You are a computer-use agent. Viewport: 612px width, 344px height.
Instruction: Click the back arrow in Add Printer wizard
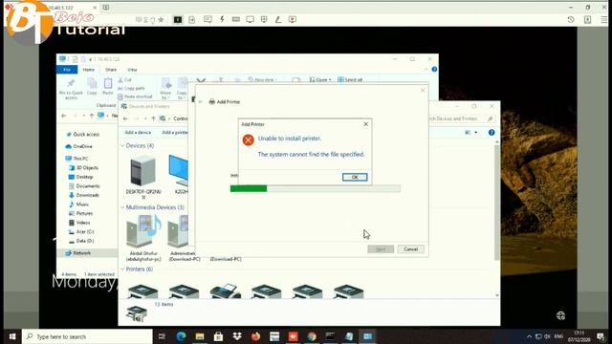point(200,102)
